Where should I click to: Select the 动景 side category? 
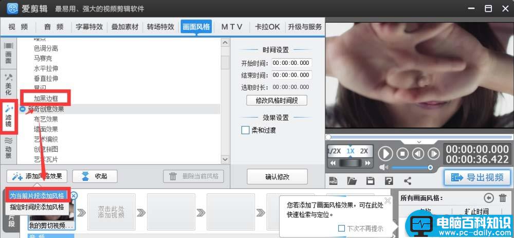(x=9, y=148)
